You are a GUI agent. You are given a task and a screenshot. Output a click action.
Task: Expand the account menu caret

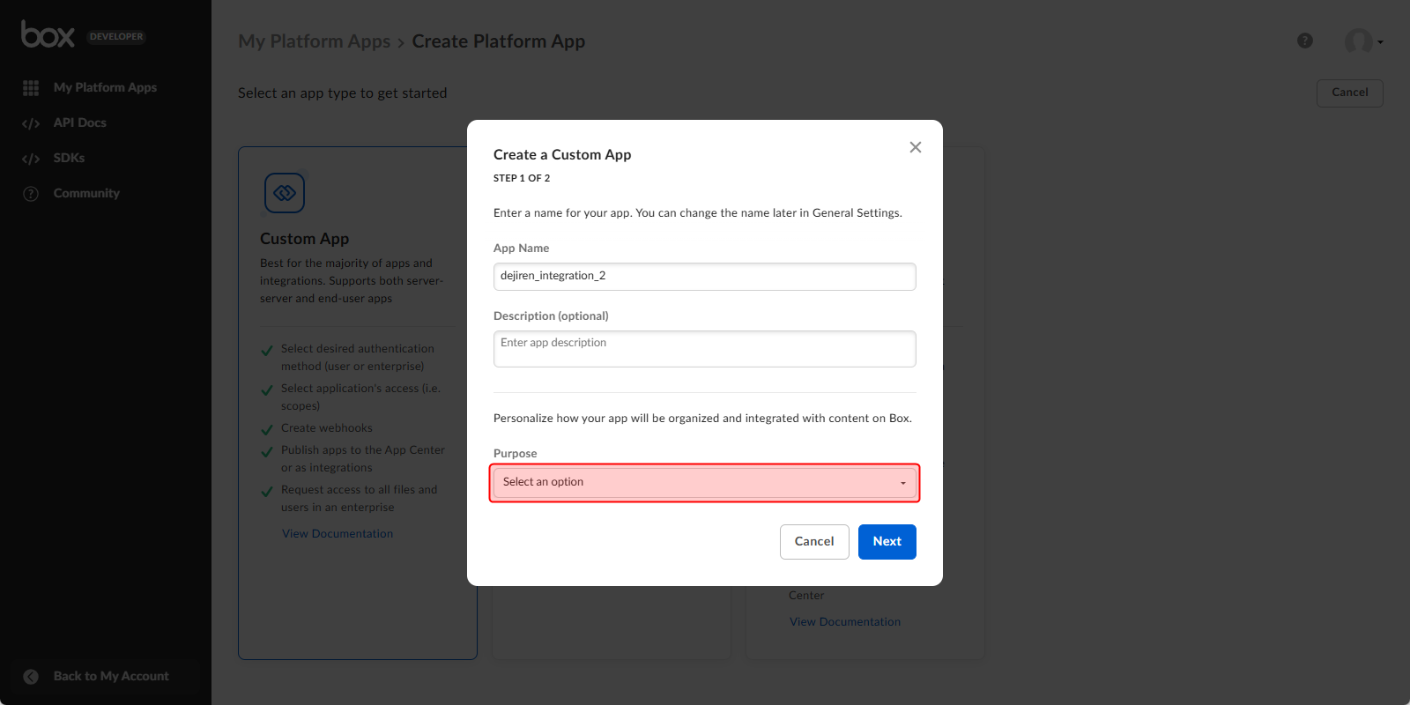tap(1380, 41)
